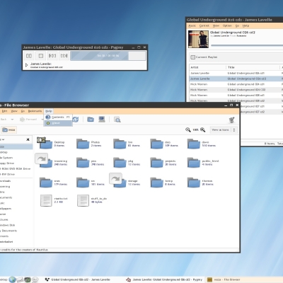Click the Search toolbar icon
Viewport: 283px width, 283px height.
pos(117,120)
